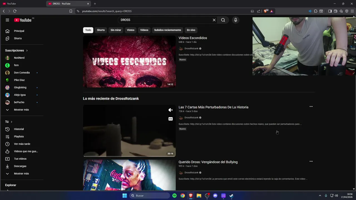Open Brave Leo AI icon
Viewport: 356px width, 200px height.
(x=341, y=11)
